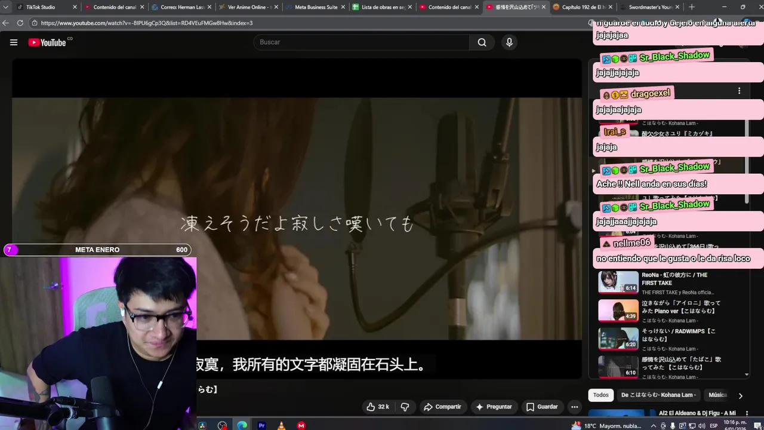Open Microsoft Edge from taskbar
Screen dimensions: 764x430
click(242, 426)
